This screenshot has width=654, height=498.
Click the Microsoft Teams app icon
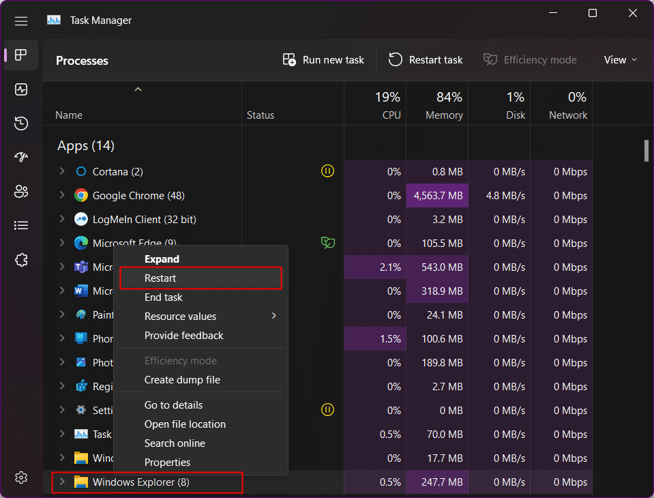(81, 267)
